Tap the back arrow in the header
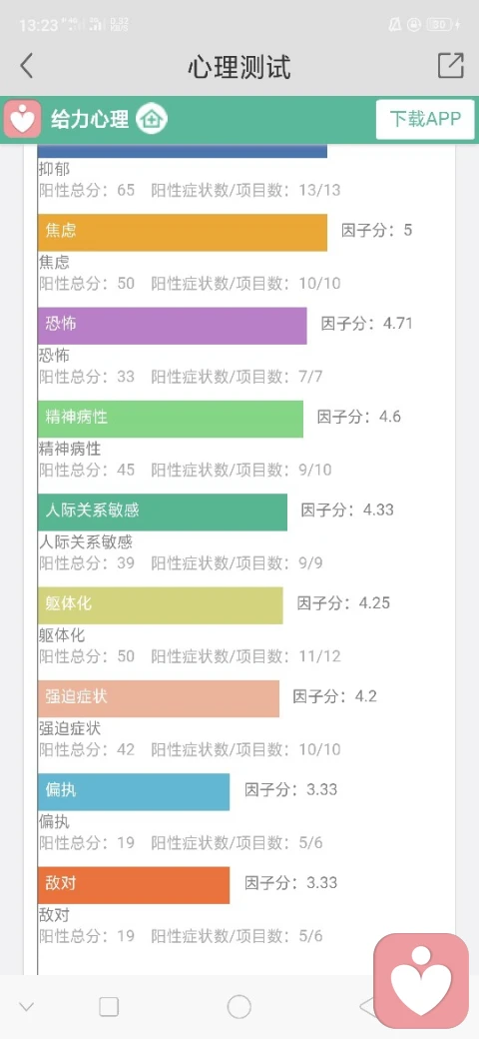 27,66
